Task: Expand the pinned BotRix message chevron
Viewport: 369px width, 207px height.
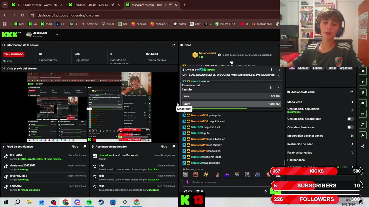Action: click(279, 76)
